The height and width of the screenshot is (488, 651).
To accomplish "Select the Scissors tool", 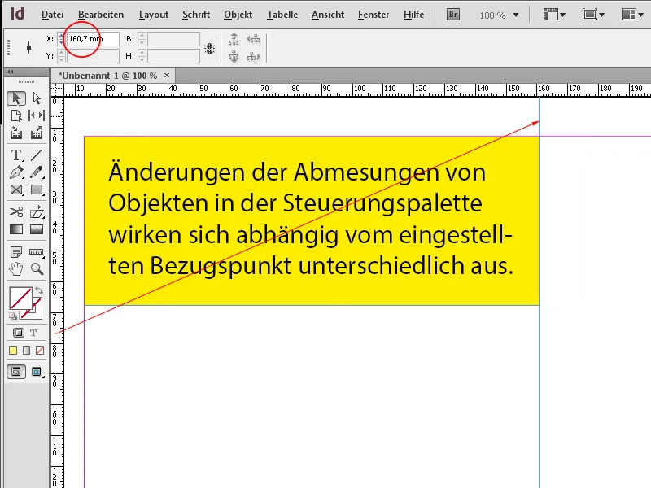I will pyautogui.click(x=16, y=212).
